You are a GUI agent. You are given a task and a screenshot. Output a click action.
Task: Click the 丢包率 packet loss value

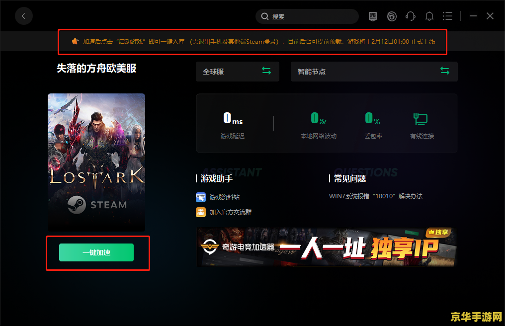click(373, 118)
